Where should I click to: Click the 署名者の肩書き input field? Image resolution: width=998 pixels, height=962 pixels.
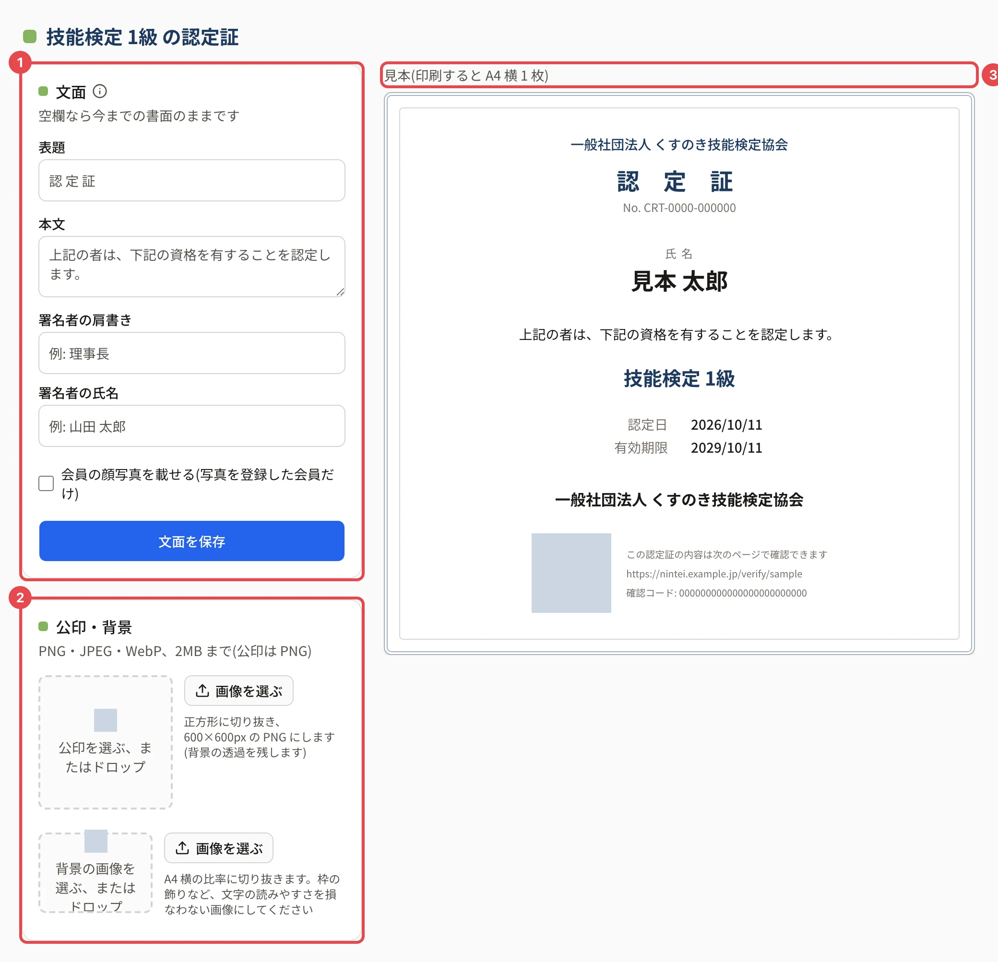pos(192,353)
